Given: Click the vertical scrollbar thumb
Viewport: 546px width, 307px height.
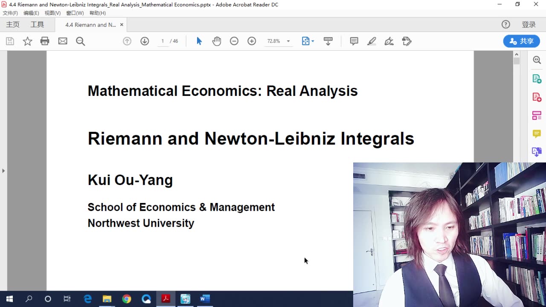Looking at the screenshot, I should pyautogui.click(x=517, y=61).
